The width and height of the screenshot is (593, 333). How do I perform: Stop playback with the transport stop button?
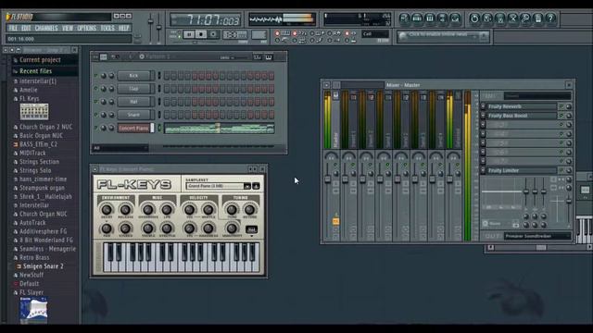(x=201, y=35)
